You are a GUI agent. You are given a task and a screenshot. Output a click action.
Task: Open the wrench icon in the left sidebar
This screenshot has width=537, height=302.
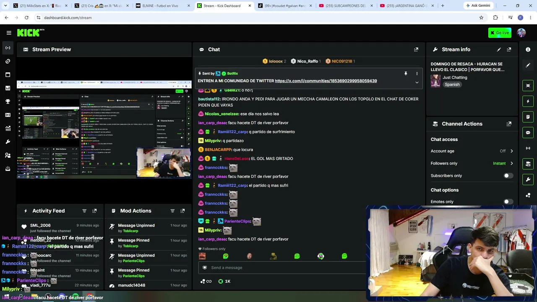[8, 142]
